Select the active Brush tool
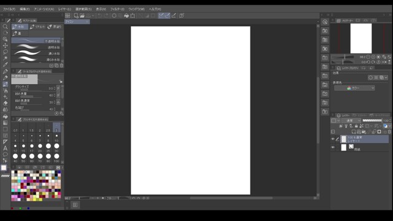The height and width of the screenshot is (221, 393). [x=5, y=84]
